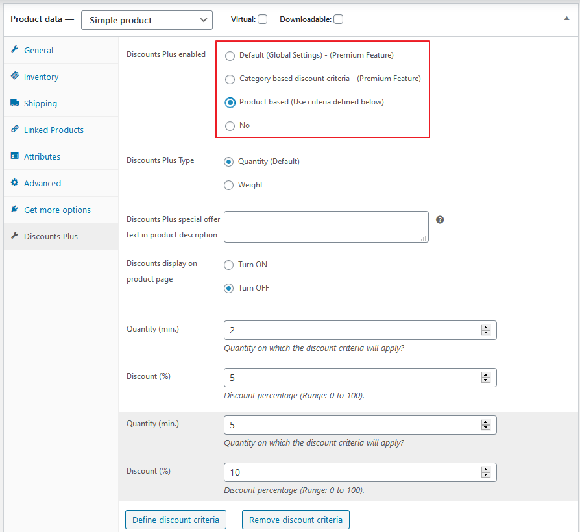Image resolution: width=580 pixels, height=532 pixels.
Task: Click the Attributes list icon
Action: pyautogui.click(x=15, y=156)
